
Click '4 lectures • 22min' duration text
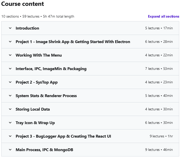[x=159, y=55]
